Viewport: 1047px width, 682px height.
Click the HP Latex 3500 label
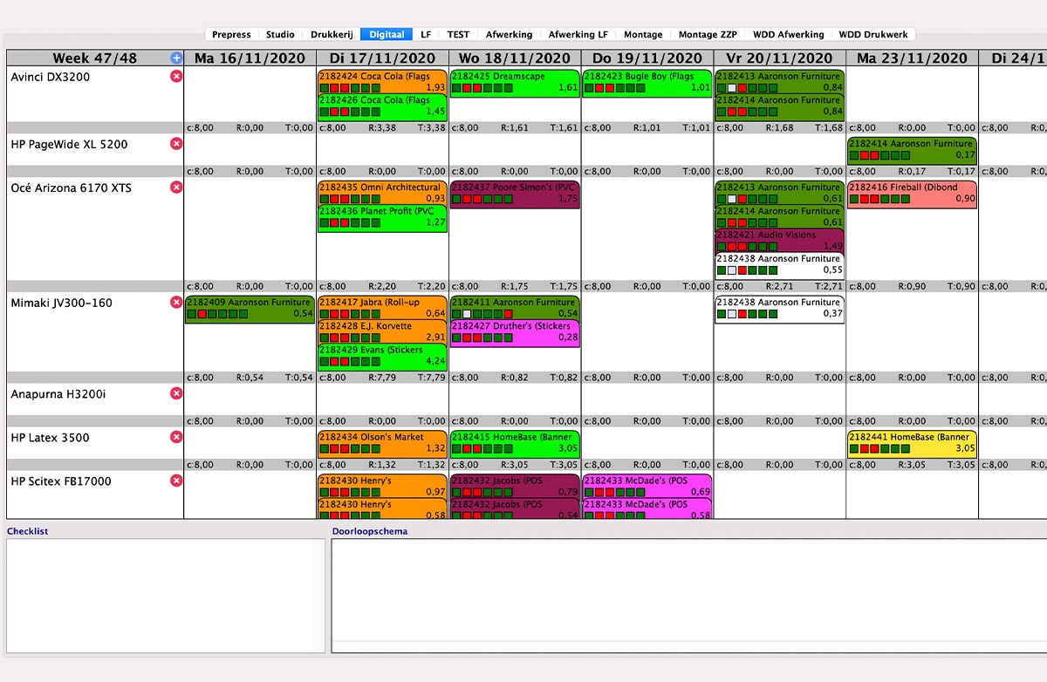click(50, 437)
